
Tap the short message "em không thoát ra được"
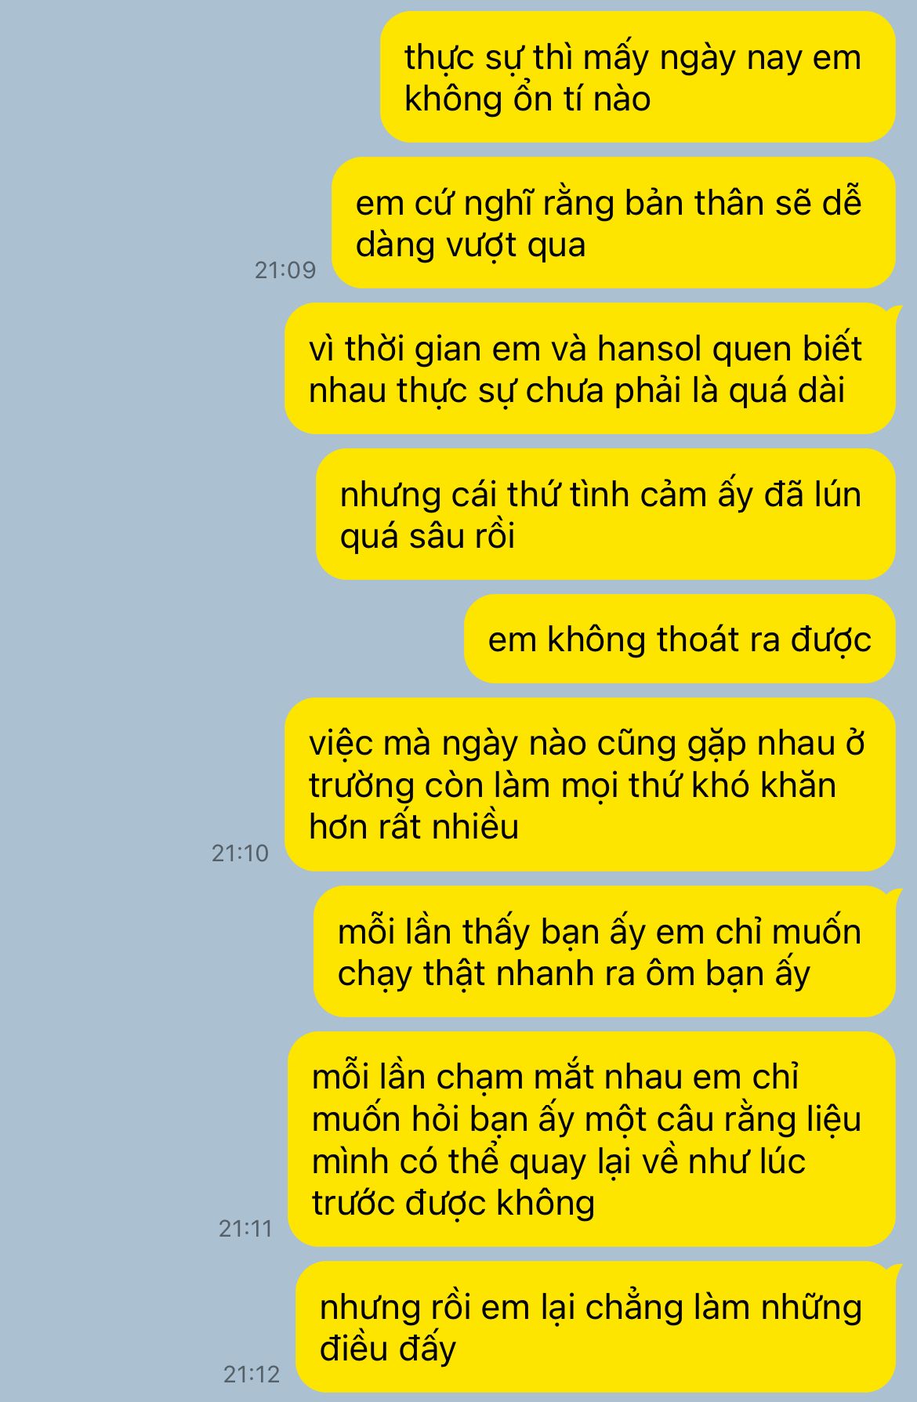[680, 639]
